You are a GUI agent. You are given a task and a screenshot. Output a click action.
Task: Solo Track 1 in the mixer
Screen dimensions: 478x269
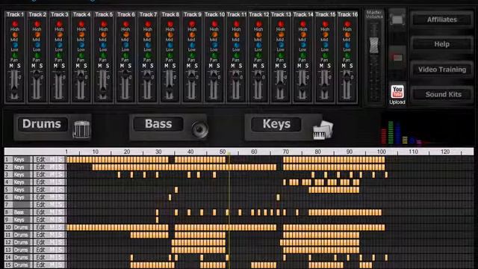19,66
